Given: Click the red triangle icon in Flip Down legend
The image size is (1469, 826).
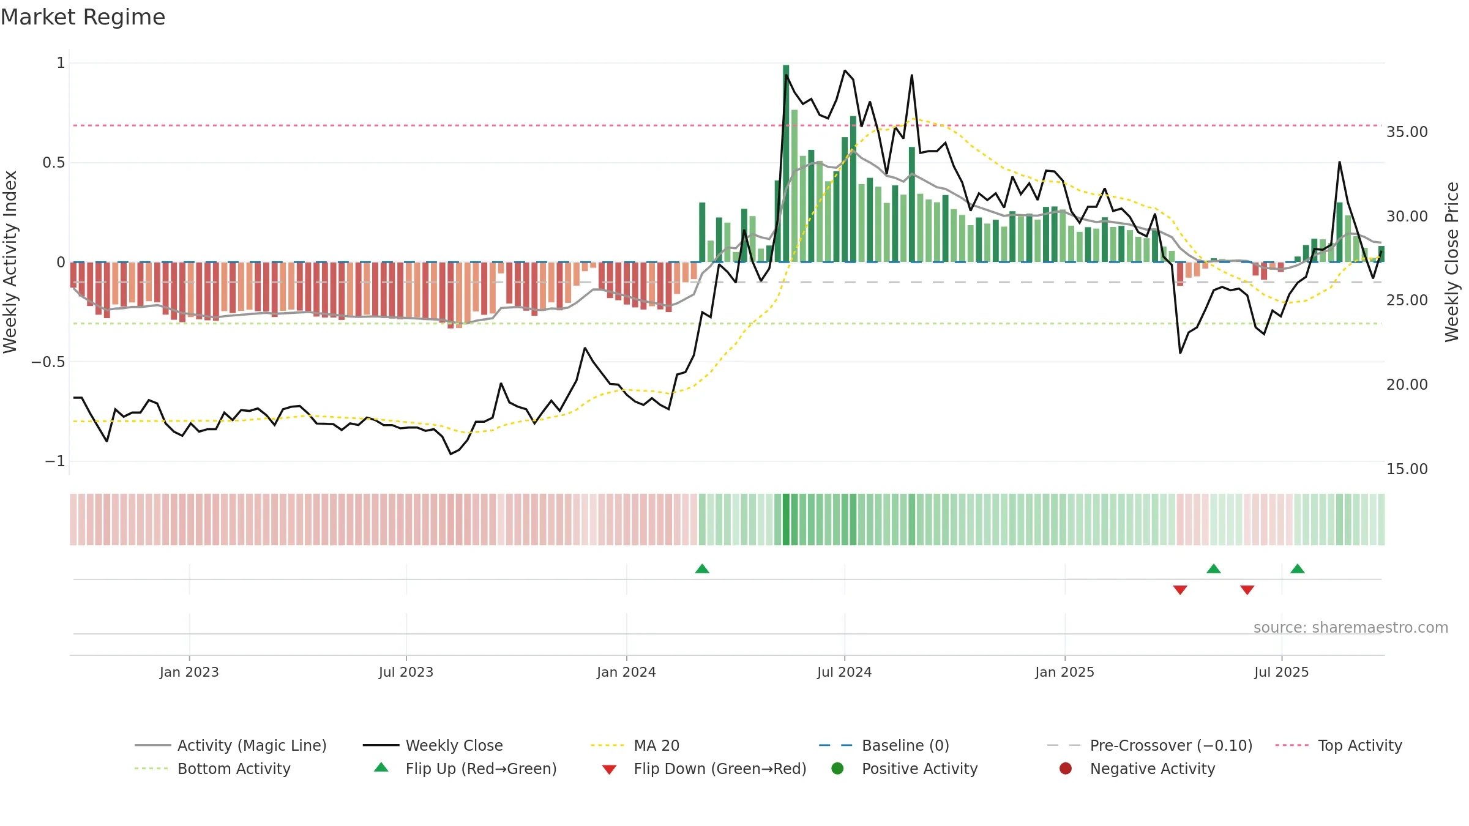Looking at the screenshot, I should point(609,770).
